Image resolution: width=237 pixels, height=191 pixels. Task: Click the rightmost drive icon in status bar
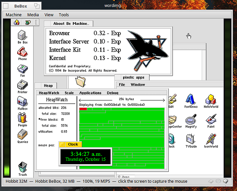225,181
